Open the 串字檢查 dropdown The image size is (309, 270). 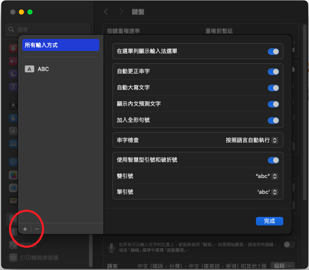point(252,140)
